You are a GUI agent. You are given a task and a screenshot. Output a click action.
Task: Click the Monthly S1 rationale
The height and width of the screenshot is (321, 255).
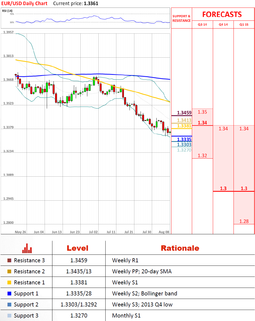126,316
